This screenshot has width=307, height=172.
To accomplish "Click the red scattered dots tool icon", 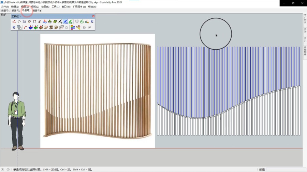I will click(x=14, y=22).
